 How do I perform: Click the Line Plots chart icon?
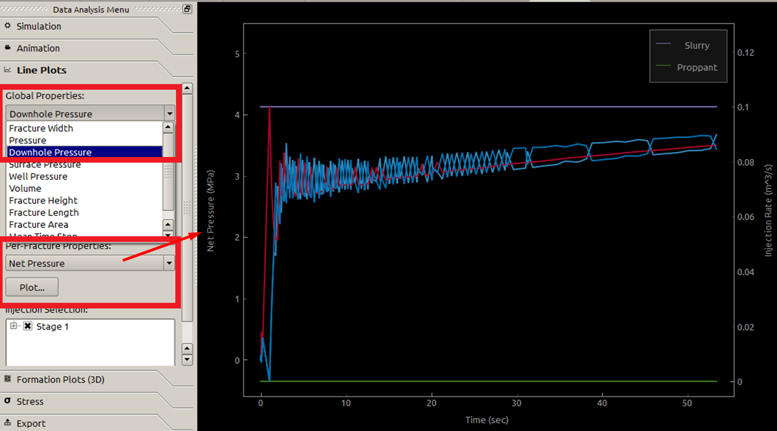click(8, 69)
